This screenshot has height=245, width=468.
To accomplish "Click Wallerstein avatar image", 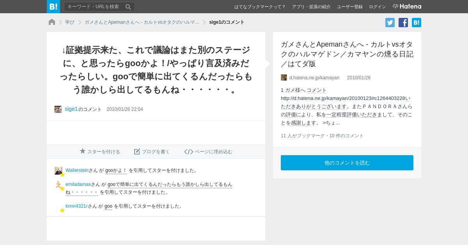I will point(58,171).
